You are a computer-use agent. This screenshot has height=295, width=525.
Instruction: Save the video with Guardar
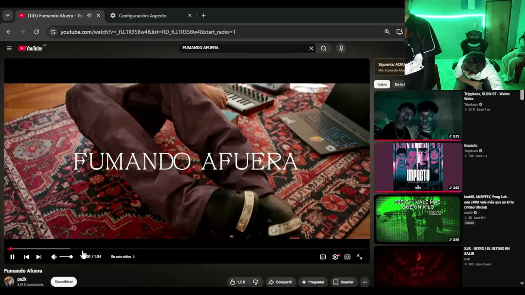coord(343,282)
